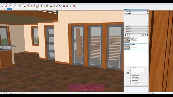173x97 pixels.
Task: Move scene down arrow in Scenes panel
Action: tap(141, 35)
